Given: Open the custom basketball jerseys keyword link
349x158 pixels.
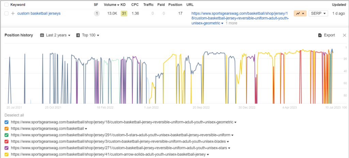Looking at the screenshot, I should tap(39, 13).
